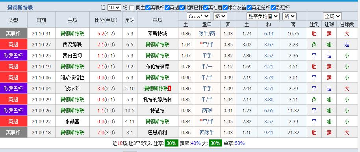Open home team 阿斯顿维拉
This screenshot has height=152, width=360.
point(72,78)
